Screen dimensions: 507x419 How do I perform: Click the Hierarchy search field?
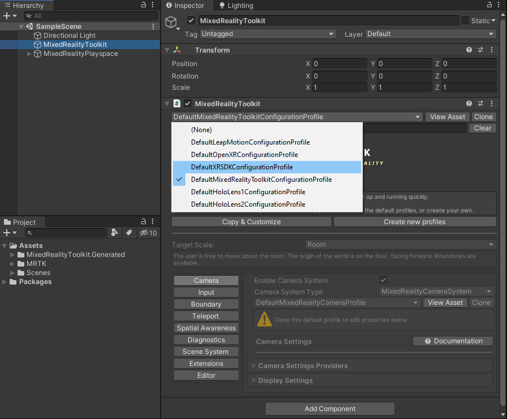[91, 16]
